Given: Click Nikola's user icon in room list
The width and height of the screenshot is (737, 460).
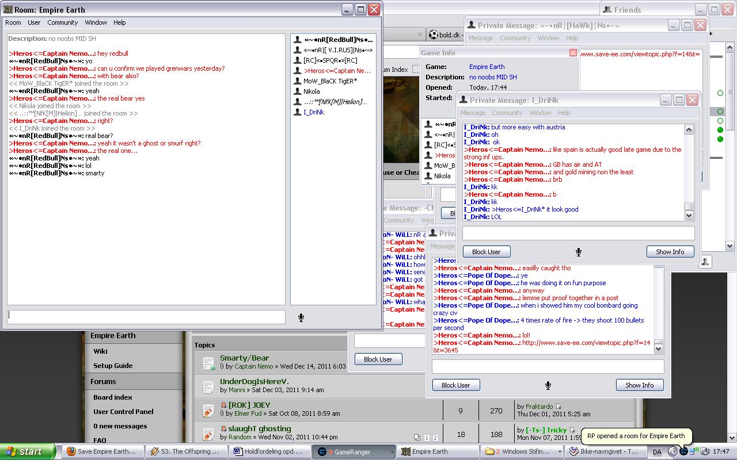Looking at the screenshot, I should pos(297,91).
